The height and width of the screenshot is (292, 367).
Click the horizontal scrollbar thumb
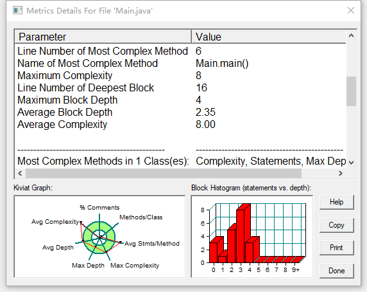pyautogui.click(x=164, y=173)
